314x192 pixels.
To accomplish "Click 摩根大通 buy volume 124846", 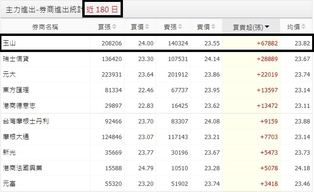I will 112,137.
